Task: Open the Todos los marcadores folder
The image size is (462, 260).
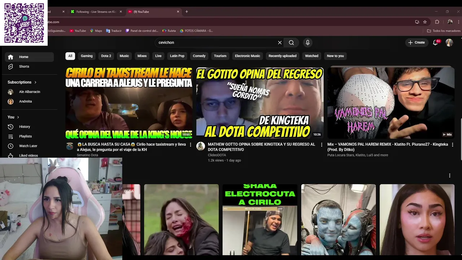Action: pyautogui.click(x=444, y=31)
